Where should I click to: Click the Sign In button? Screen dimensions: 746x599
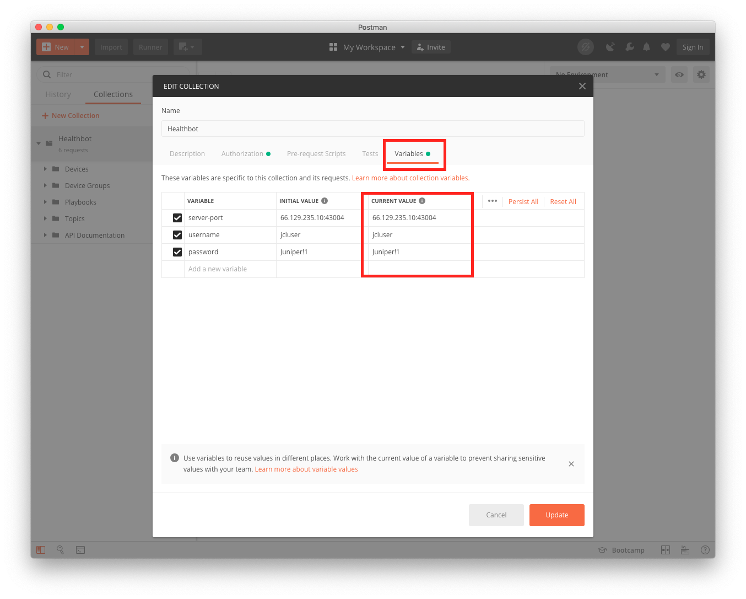[x=693, y=47]
